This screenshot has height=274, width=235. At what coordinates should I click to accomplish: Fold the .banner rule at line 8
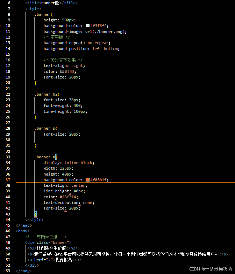point(13,14)
